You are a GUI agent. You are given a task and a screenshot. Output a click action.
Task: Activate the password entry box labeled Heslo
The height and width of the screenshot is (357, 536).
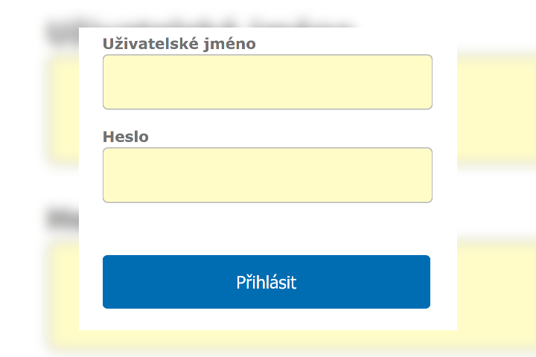267,175
